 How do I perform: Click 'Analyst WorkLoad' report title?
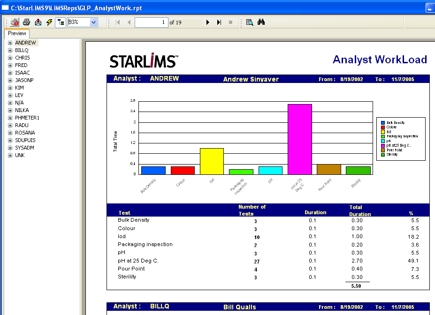coord(380,60)
